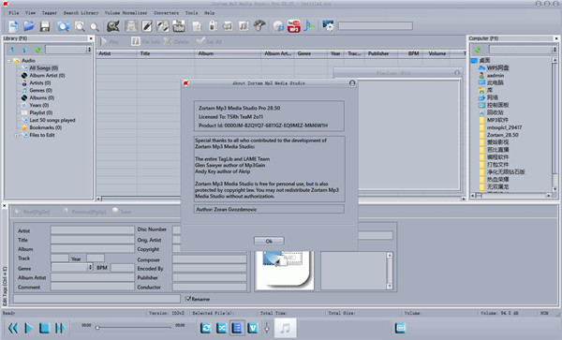The width and height of the screenshot is (562, 340).
Task: Toggle the playlist view button
Action: pos(237,328)
